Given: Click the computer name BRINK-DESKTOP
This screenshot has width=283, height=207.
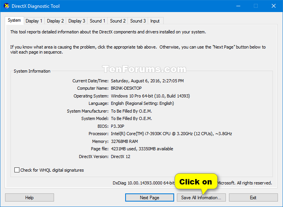Looking at the screenshot, I should pos(126,88).
